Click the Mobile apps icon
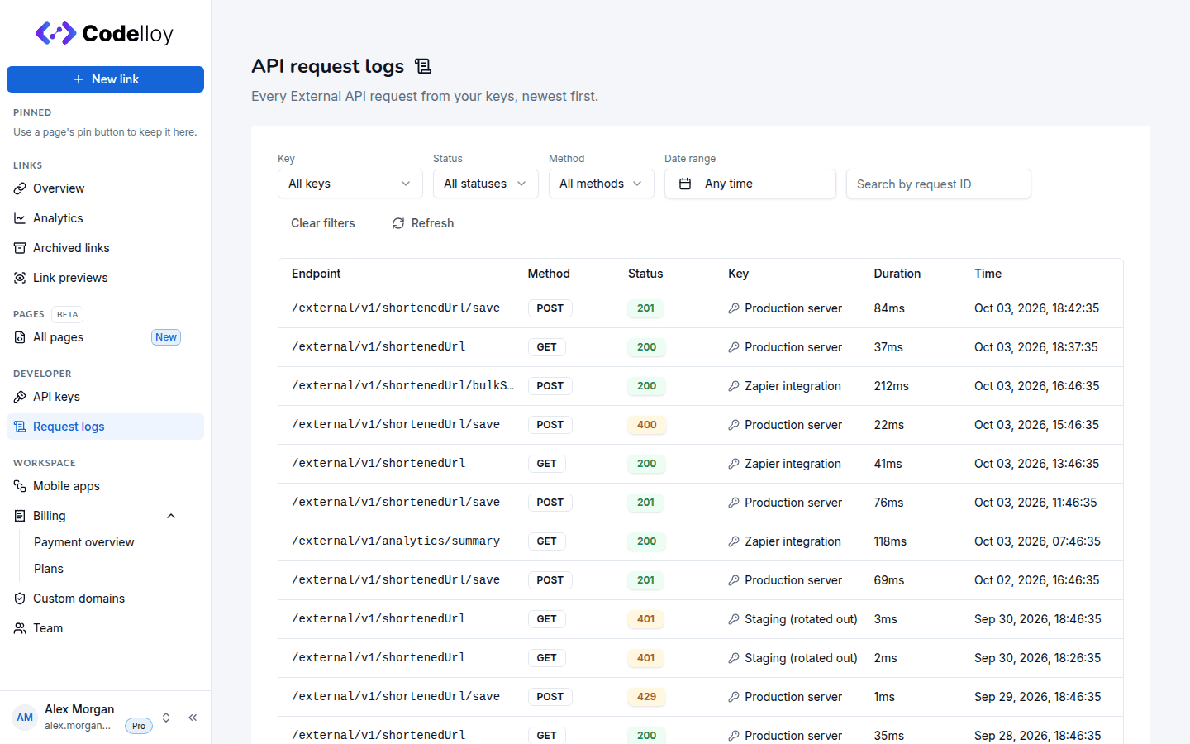1190x744 pixels. click(20, 486)
